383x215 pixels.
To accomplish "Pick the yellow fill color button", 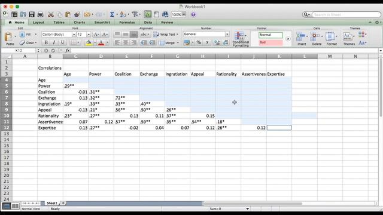I will click(89, 42).
